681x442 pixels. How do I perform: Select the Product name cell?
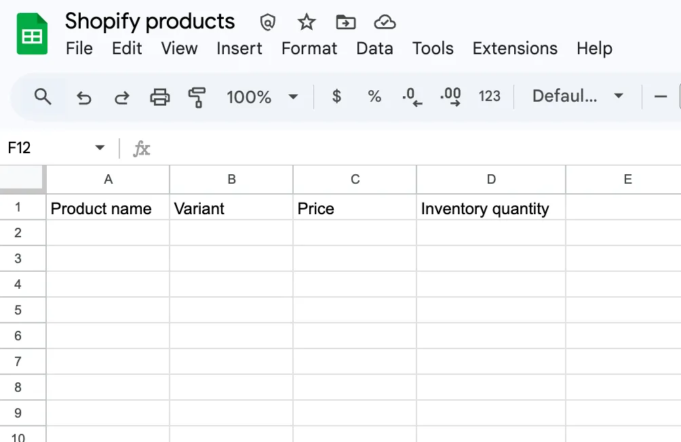tap(108, 207)
